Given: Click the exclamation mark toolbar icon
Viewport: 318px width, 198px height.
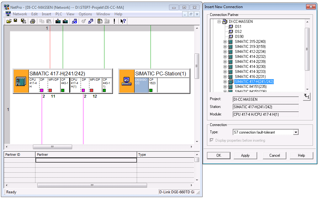Looking at the screenshot, I should (x=114, y=21).
